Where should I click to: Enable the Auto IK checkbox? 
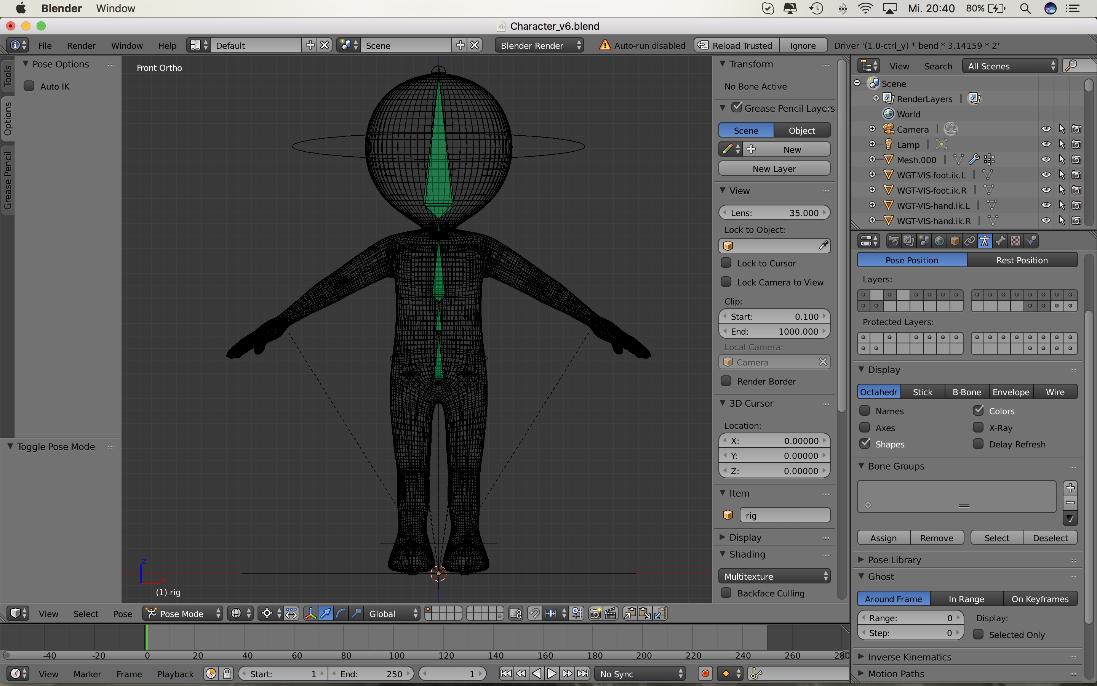29,86
